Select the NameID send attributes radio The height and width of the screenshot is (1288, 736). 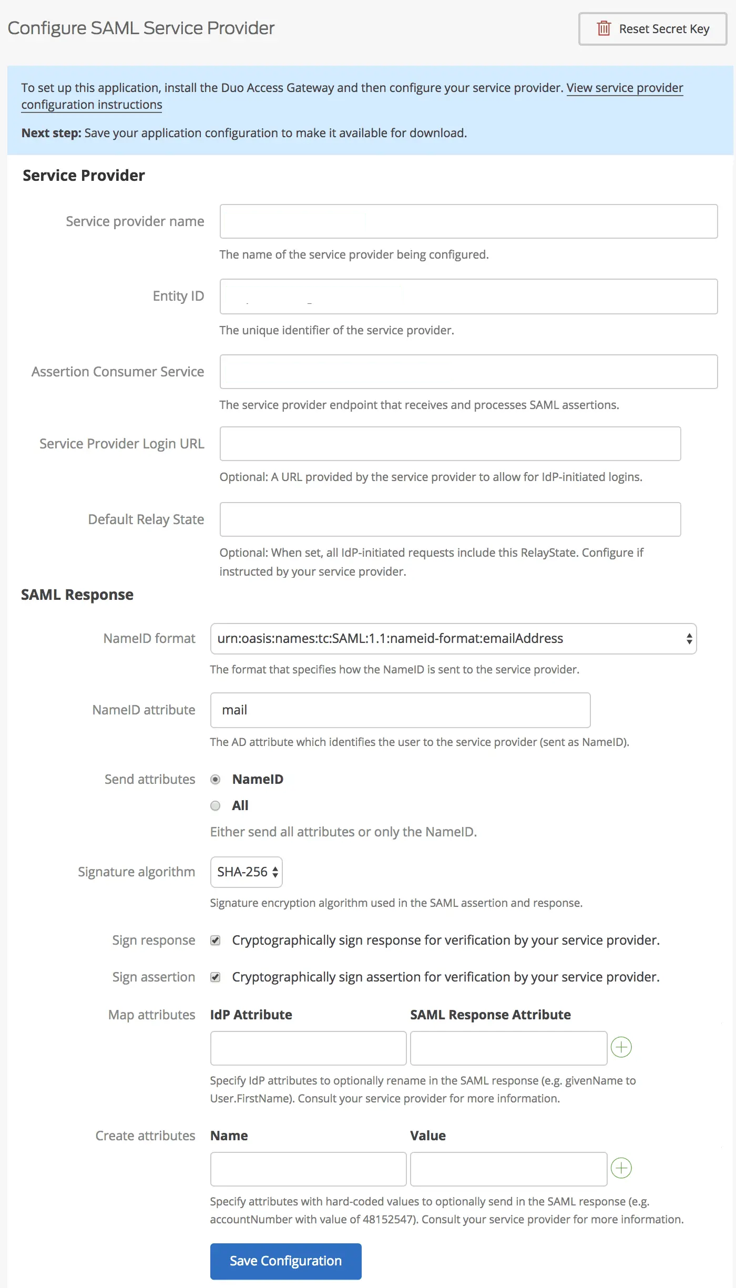tap(216, 779)
